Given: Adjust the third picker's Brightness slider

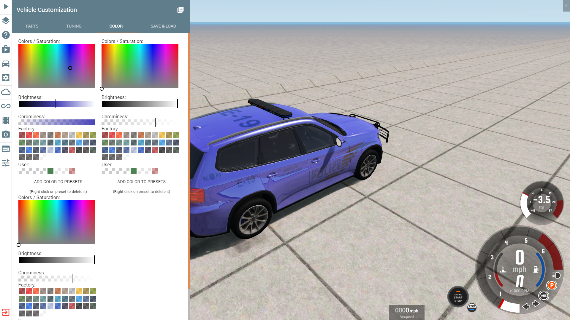Looking at the screenshot, I should (x=57, y=260).
